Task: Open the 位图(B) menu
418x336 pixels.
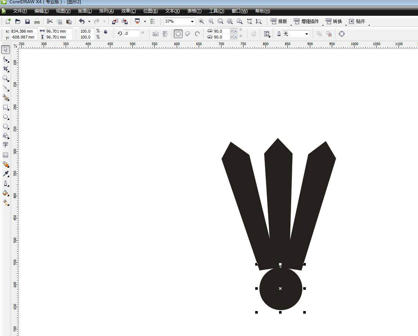Action: [x=150, y=11]
